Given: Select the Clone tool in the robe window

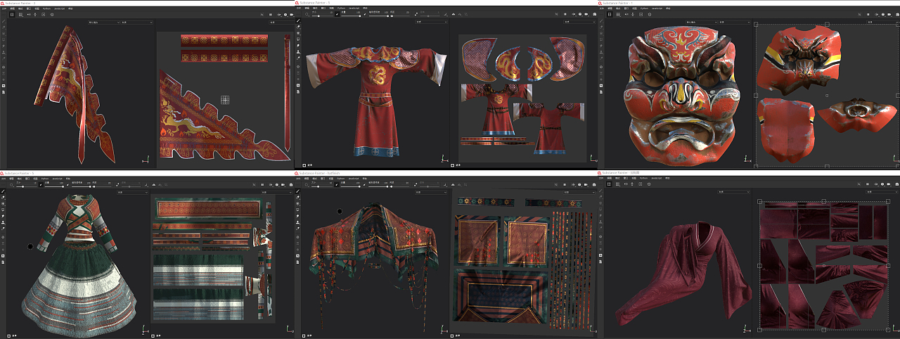Looking at the screenshot, I should pos(298,51).
